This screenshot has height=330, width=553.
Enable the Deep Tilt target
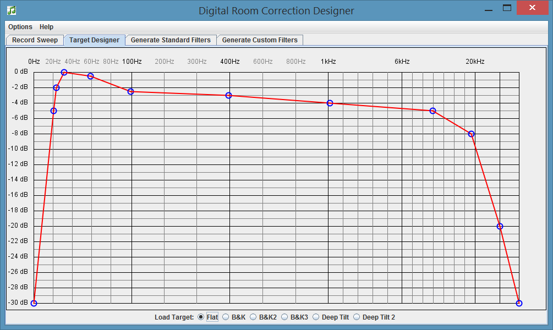316,317
